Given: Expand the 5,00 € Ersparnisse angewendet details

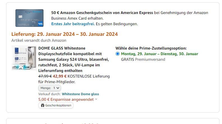Looking at the screenshot, I should pyautogui.click(x=66, y=99).
